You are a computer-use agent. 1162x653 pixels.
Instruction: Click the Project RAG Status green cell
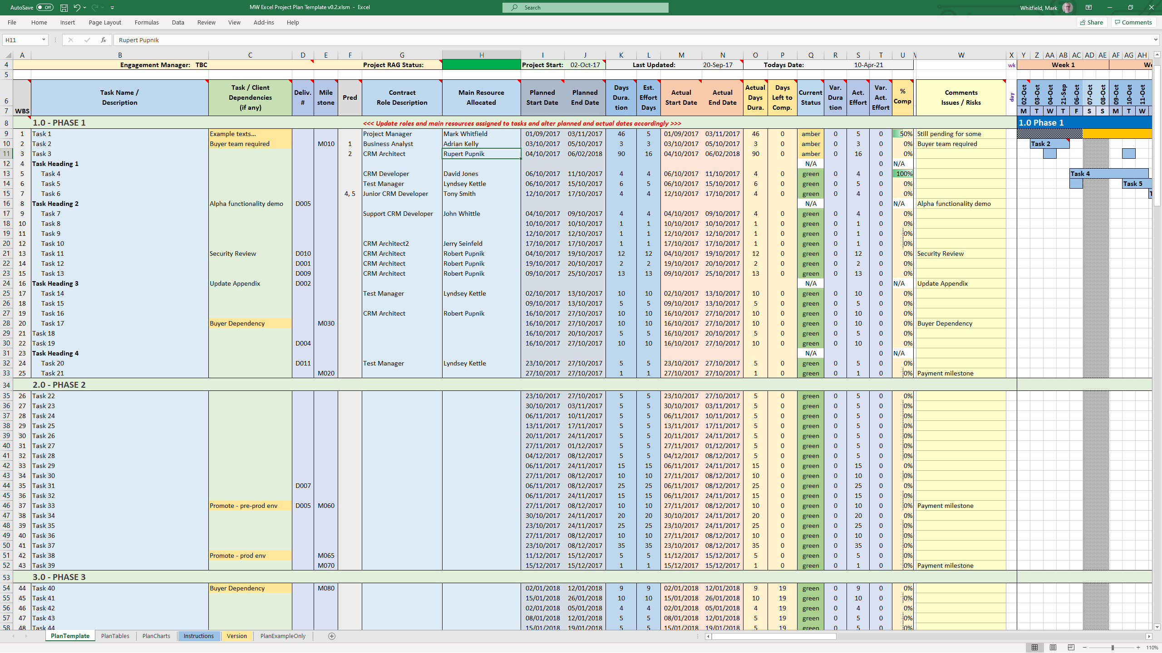point(481,64)
